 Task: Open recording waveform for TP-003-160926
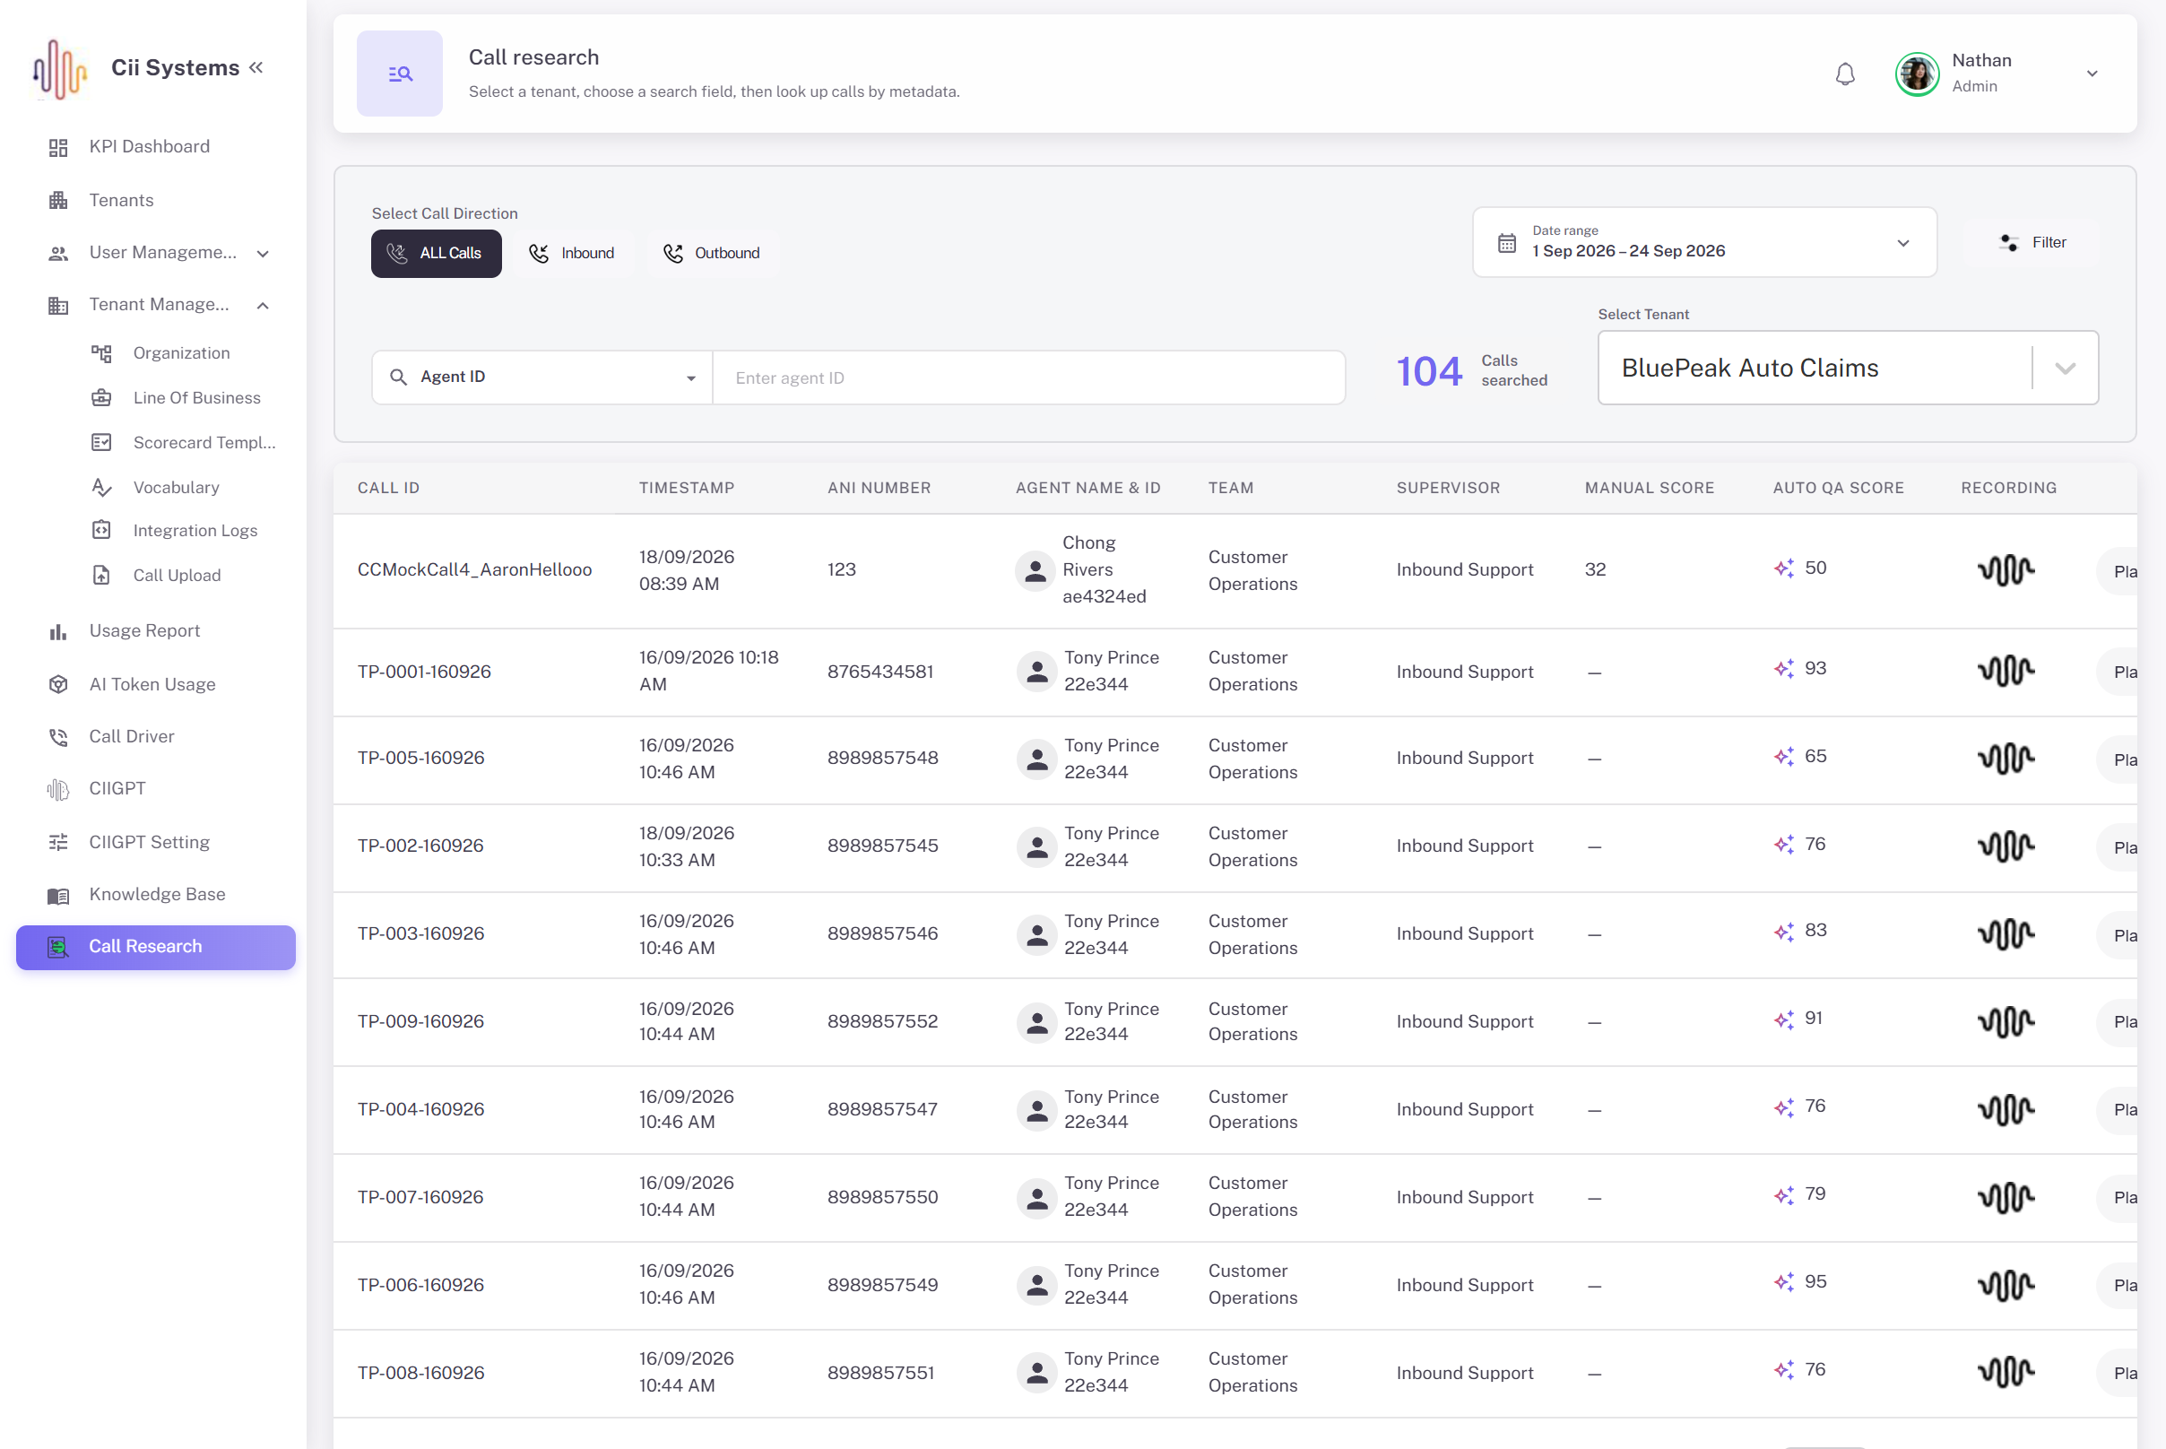pyautogui.click(x=2006, y=934)
